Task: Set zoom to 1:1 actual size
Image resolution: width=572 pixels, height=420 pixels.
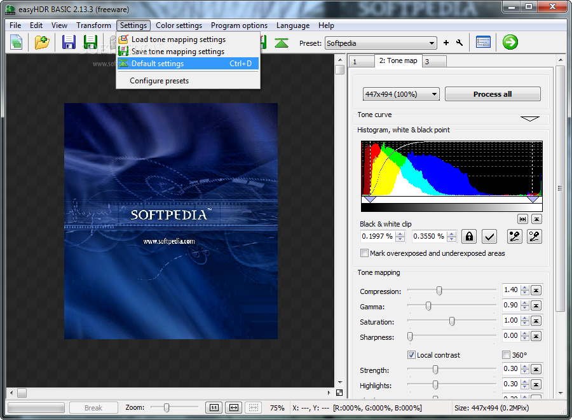Action: point(214,407)
